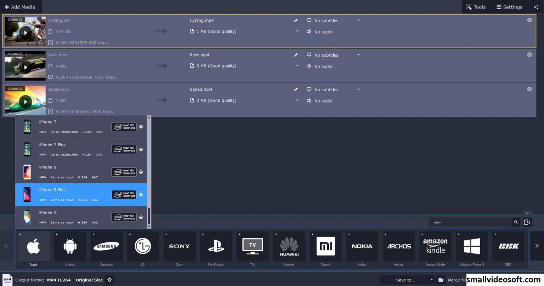
Task: Open the Tools menu
Action: 476,7
